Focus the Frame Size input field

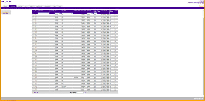tap(95, 13)
